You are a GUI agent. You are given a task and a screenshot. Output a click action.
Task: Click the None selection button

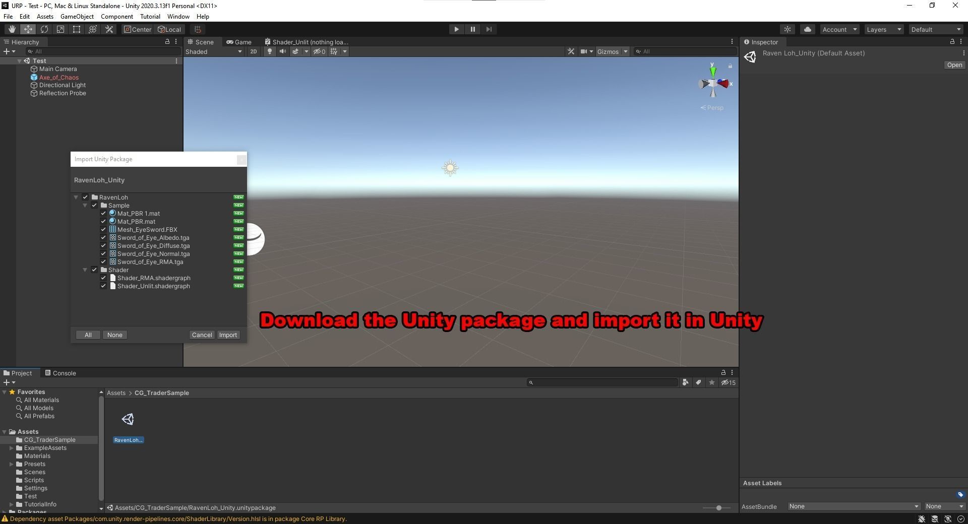(114, 335)
